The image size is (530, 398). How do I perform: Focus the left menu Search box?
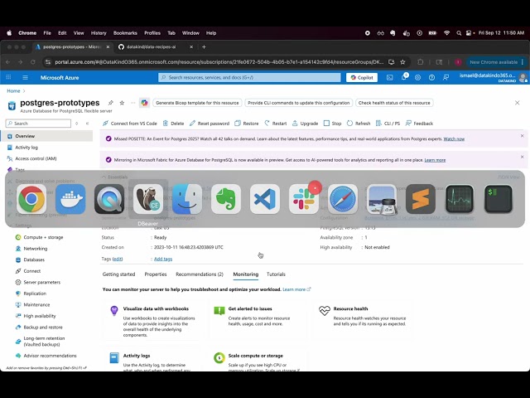(x=39, y=124)
